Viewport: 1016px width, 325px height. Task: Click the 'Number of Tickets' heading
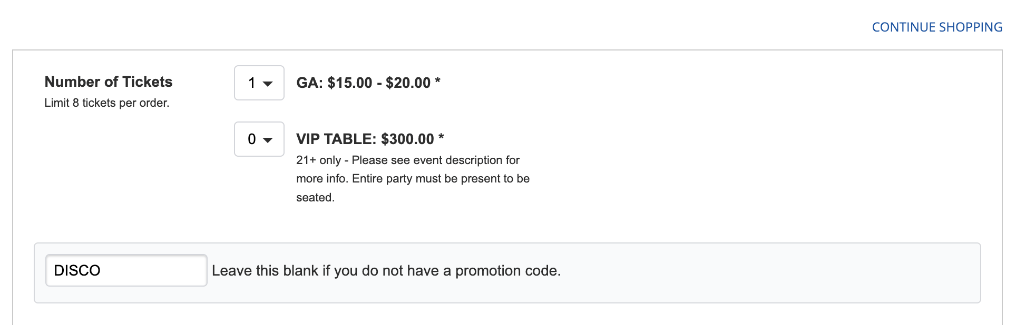pyautogui.click(x=109, y=82)
